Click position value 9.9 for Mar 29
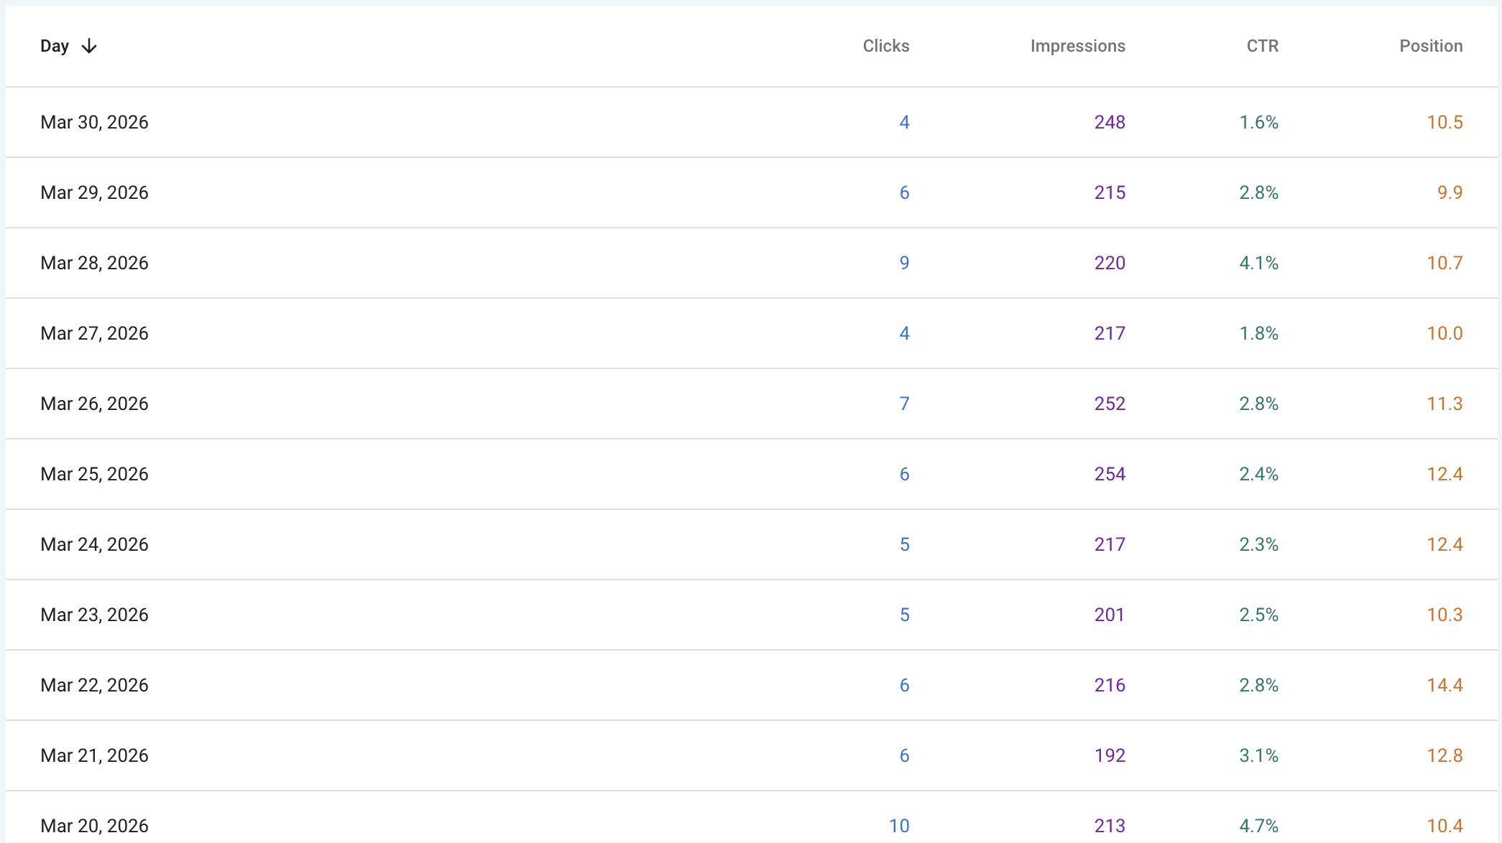 tap(1449, 192)
